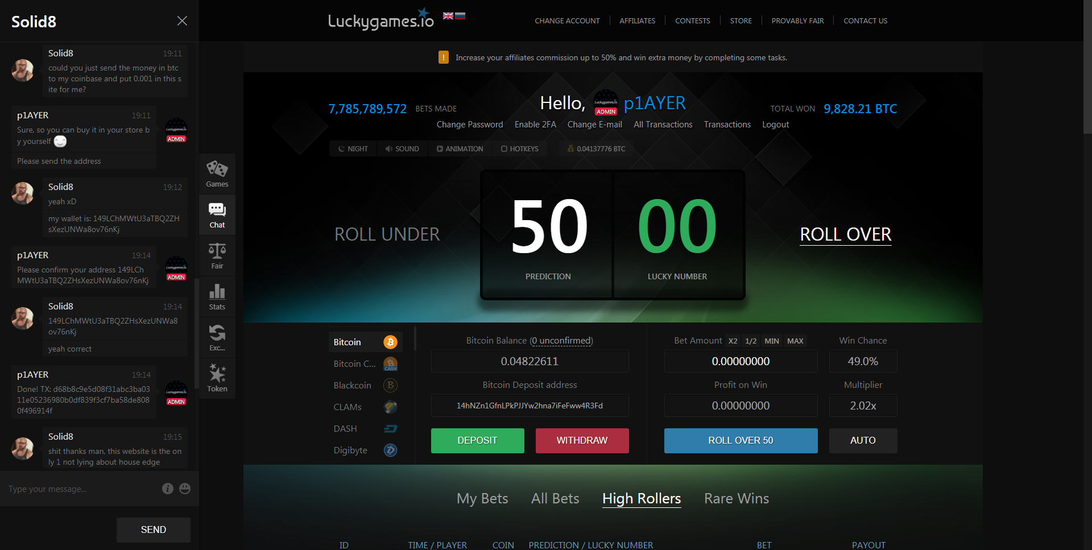Click the Bitcoin coin icon
The height and width of the screenshot is (550, 1092).
pyautogui.click(x=390, y=342)
